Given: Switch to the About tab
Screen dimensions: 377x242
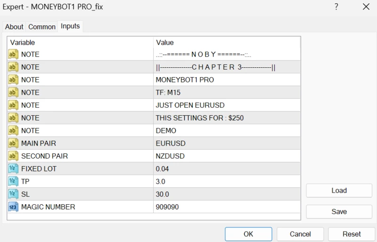Looking at the screenshot, I should (x=14, y=27).
